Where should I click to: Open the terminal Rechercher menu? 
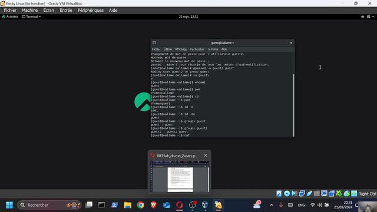pos(197,49)
